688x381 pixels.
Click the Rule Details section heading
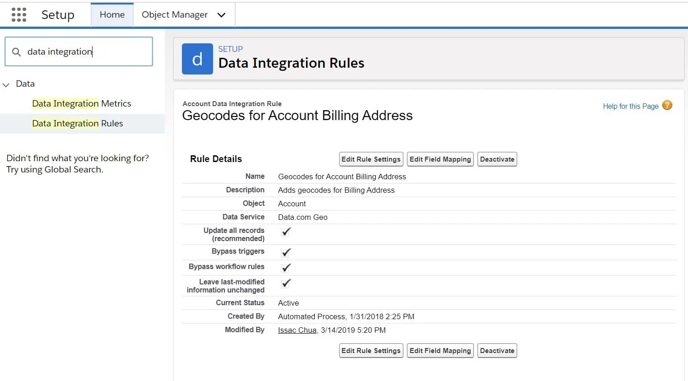pos(216,159)
